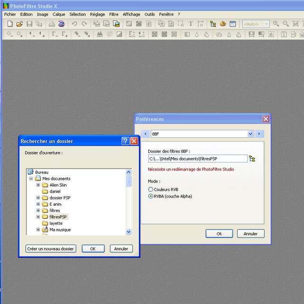Open the Calque menu
This screenshot has height=304, width=304.
pos(59,14)
